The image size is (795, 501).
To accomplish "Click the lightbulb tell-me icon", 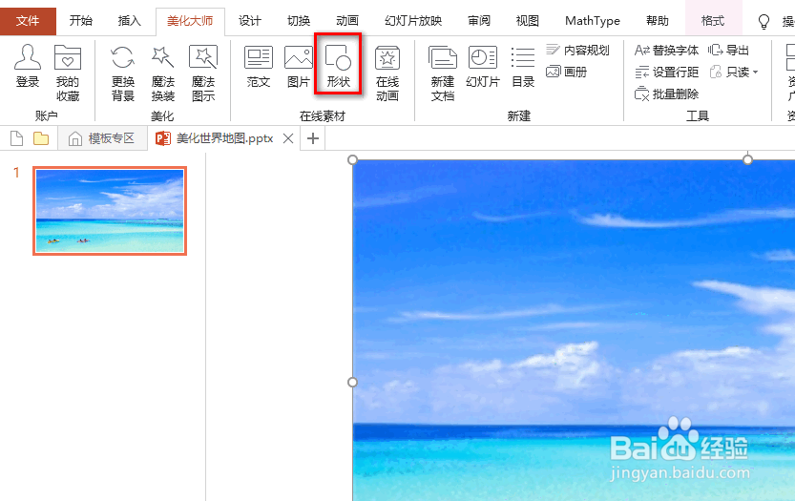I will click(x=764, y=21).
